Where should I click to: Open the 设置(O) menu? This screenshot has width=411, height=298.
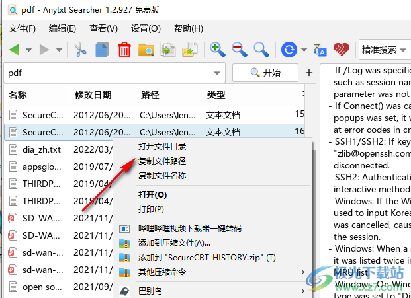pos(146,28)
